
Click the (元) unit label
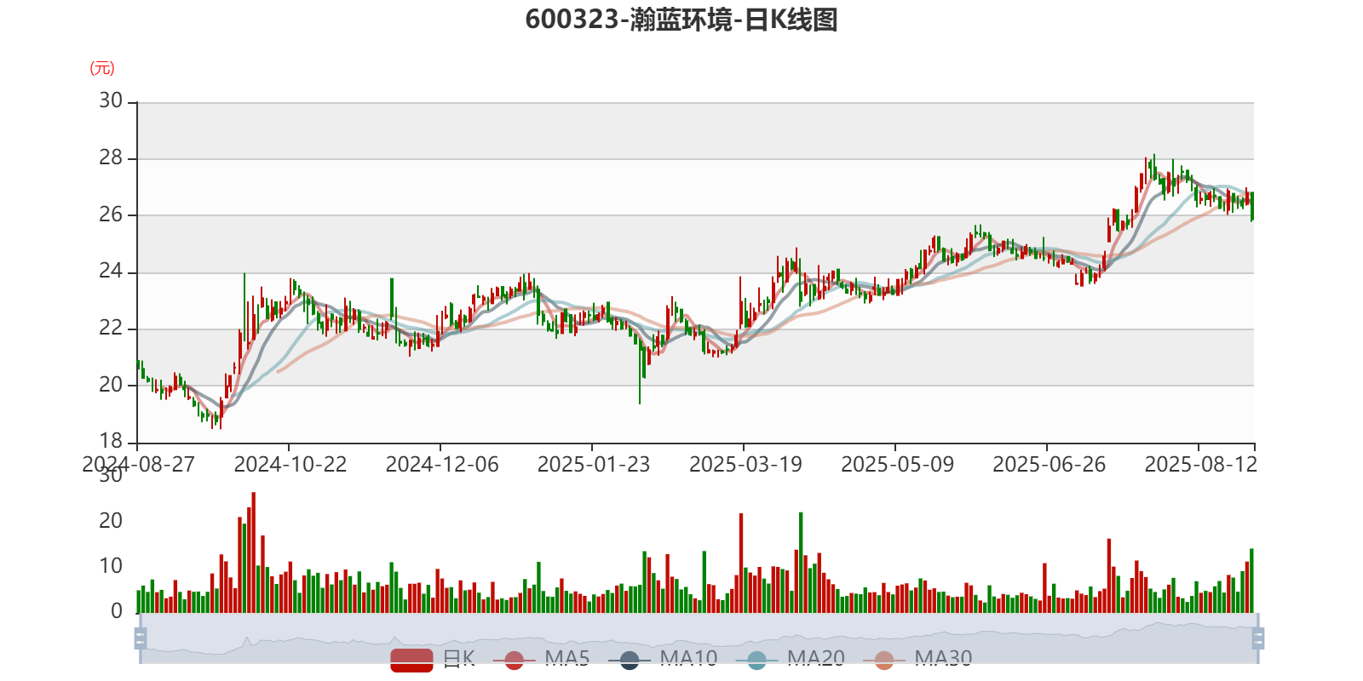(102, 68)
